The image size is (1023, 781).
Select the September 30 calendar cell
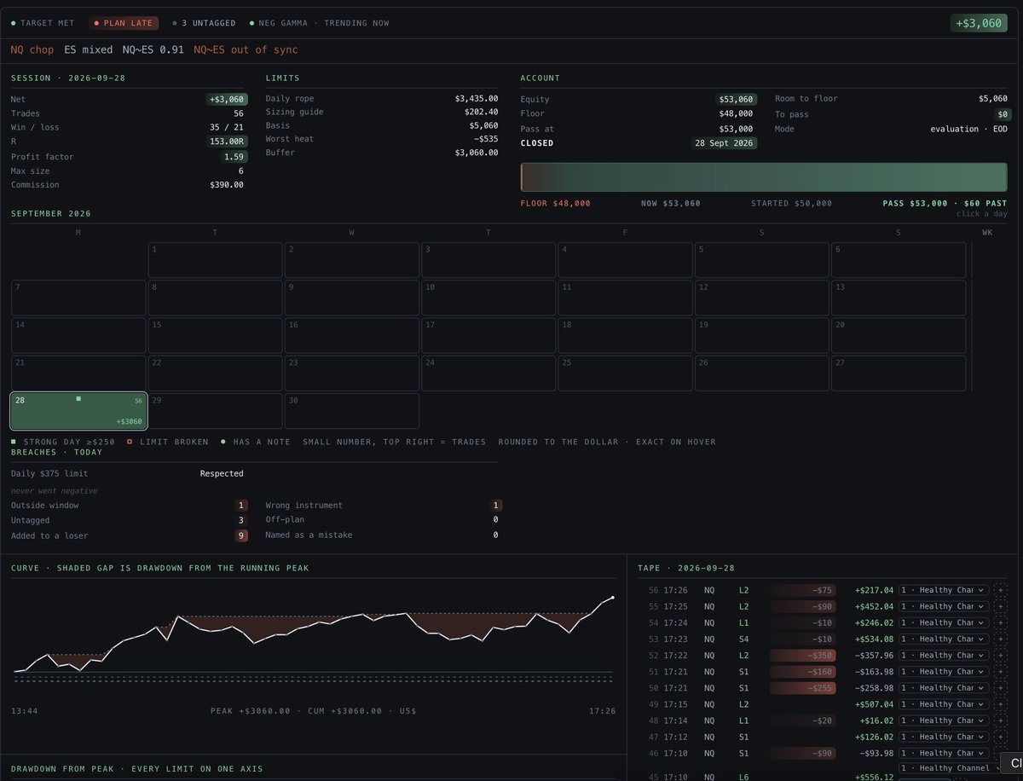(352, 411)
